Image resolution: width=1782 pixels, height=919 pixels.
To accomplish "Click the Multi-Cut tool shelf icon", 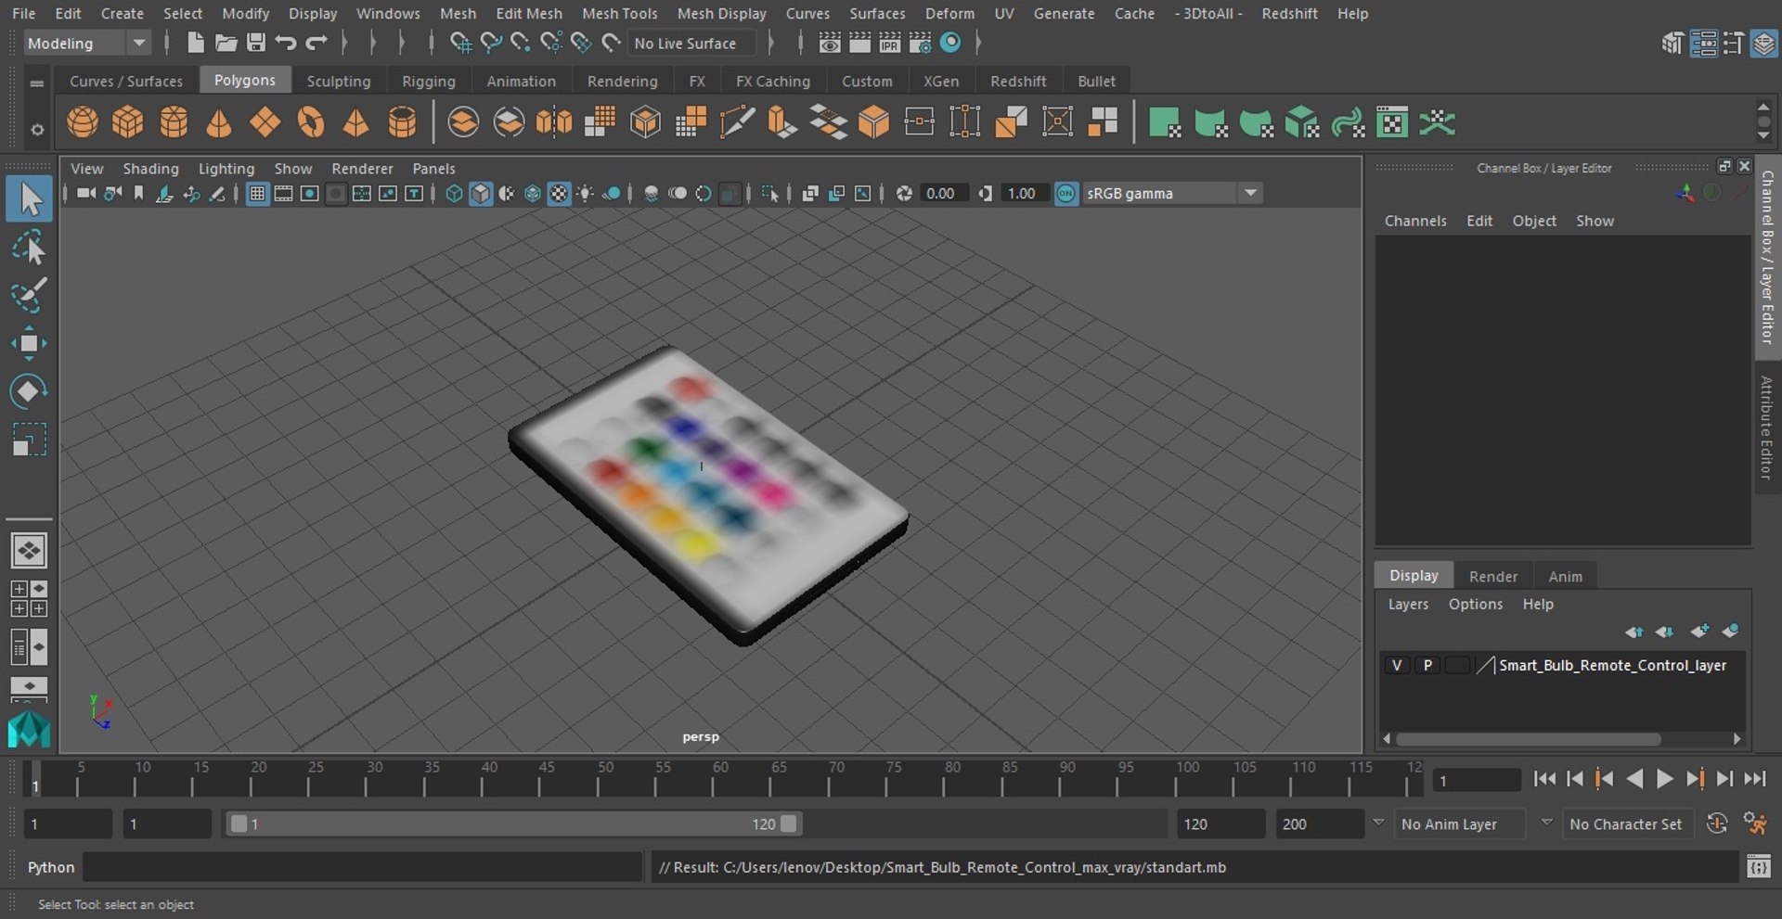I will (737, 122).
